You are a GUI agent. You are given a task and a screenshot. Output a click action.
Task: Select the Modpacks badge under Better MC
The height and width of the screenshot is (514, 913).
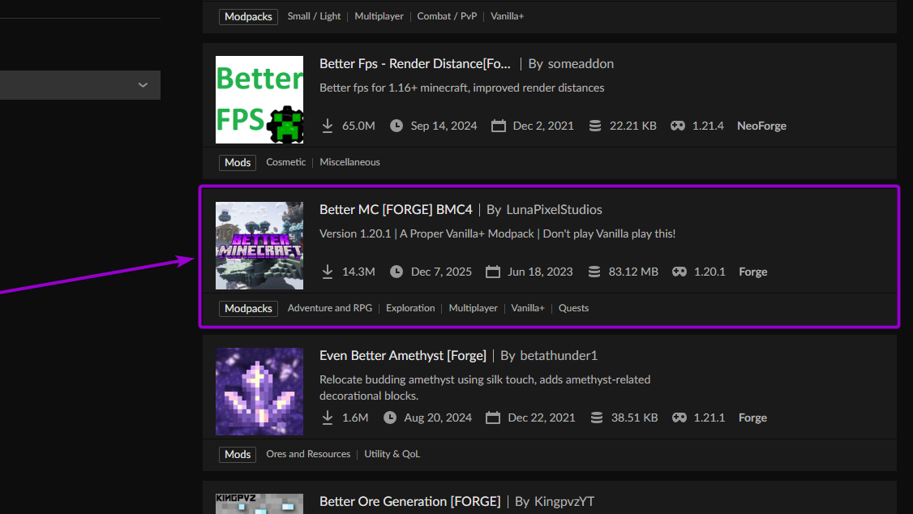click(x=248, y=308)
